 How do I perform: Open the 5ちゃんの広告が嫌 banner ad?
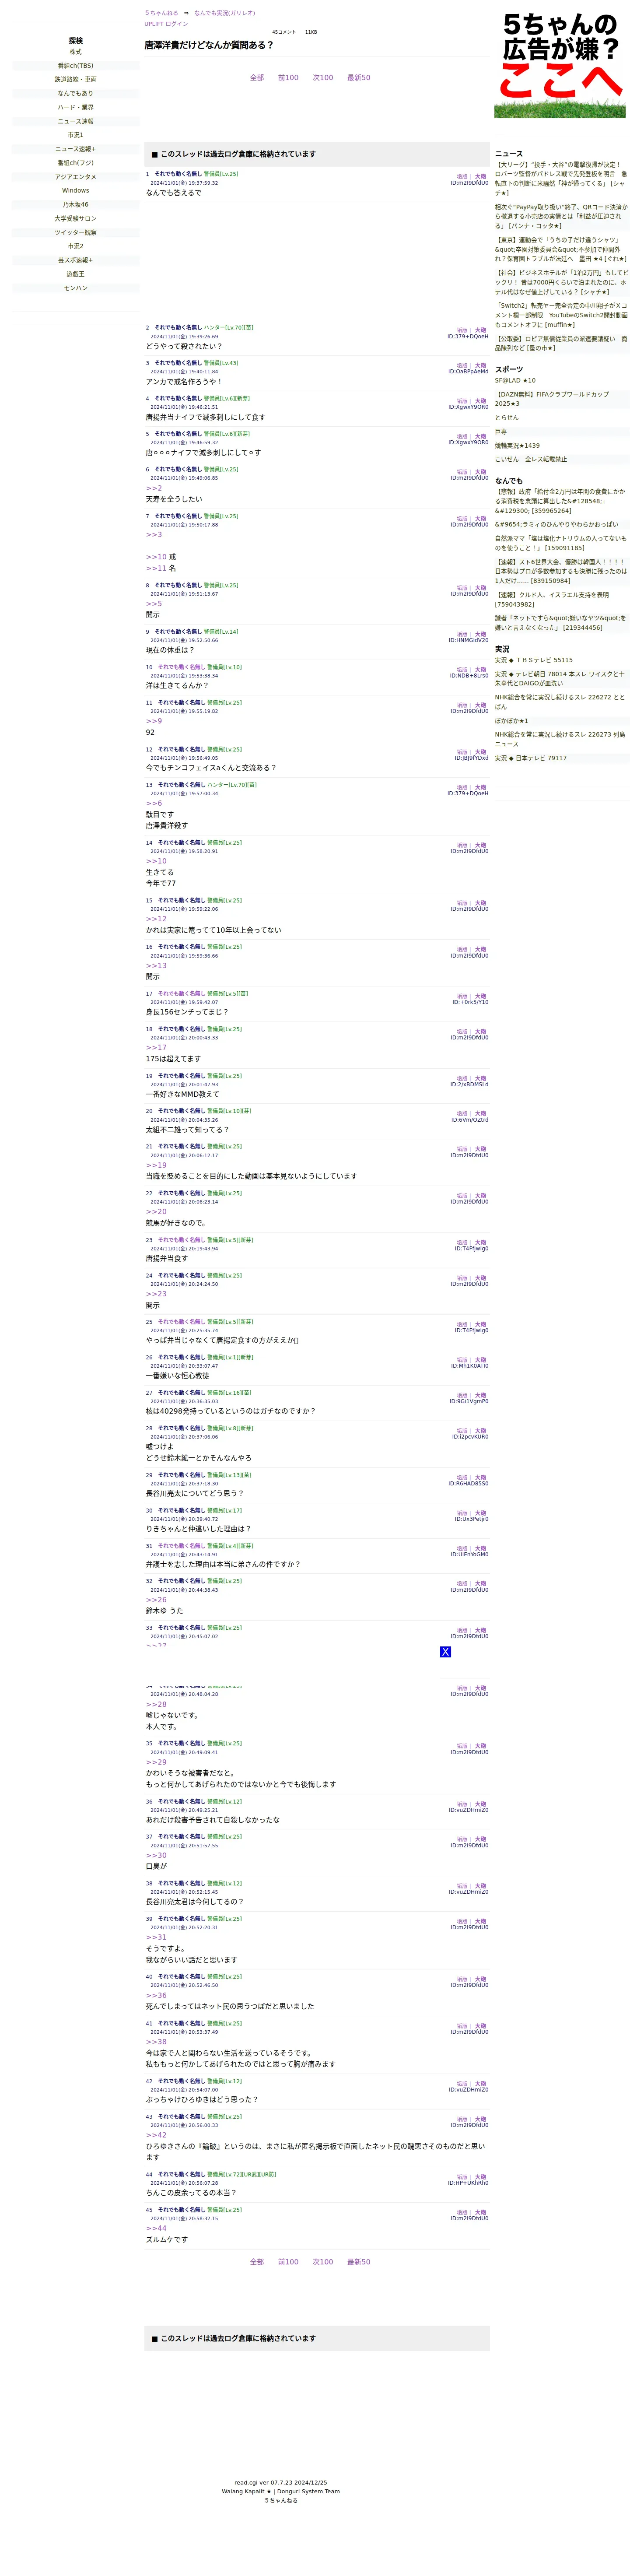[559, 64]
